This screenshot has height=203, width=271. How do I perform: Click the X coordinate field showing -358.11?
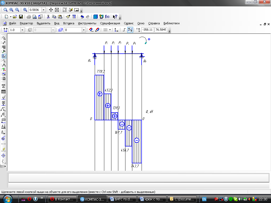point(147,30)
